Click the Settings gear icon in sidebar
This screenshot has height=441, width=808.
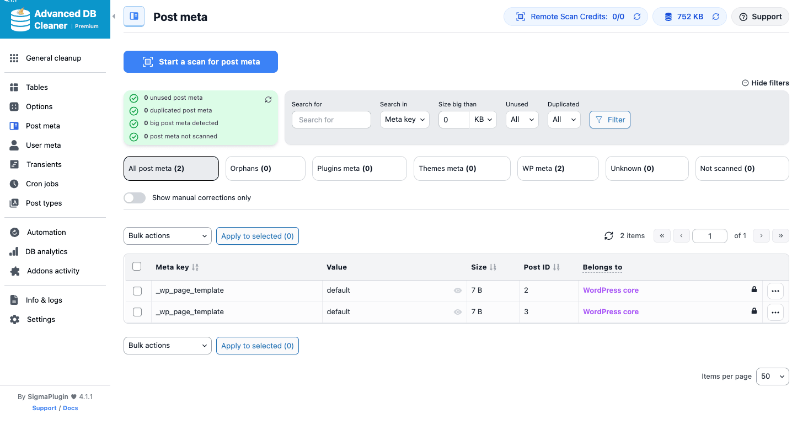(x=14, y=319)
